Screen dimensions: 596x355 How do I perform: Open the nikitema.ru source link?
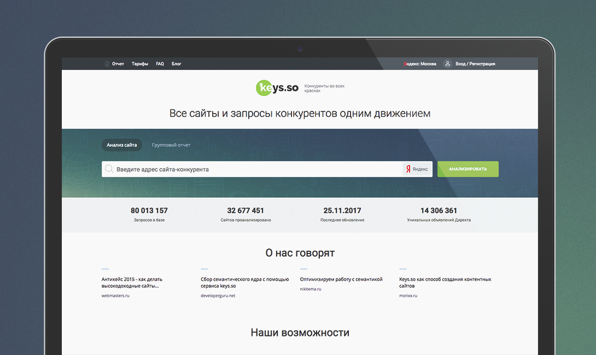click(x=311, y=289)
